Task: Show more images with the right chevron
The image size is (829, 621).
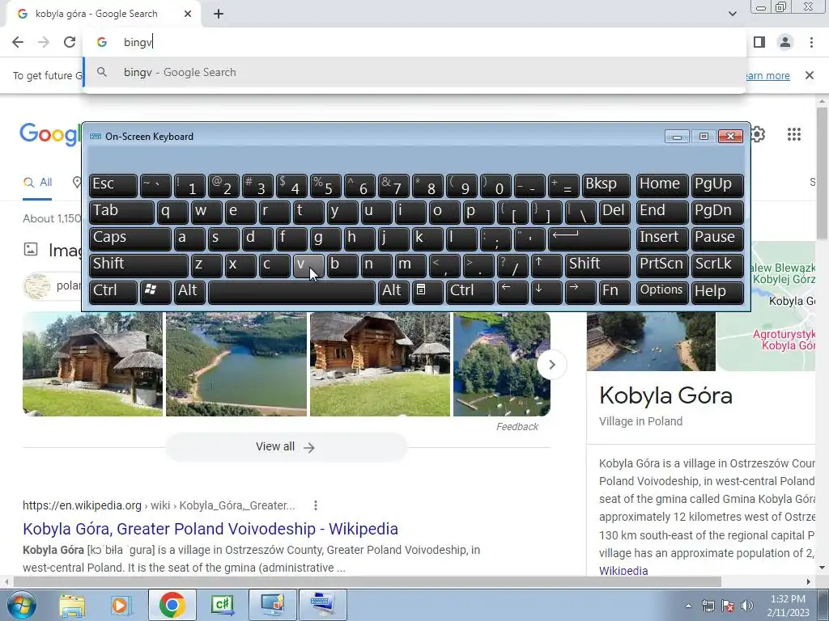Action: [x=551, y=365]
